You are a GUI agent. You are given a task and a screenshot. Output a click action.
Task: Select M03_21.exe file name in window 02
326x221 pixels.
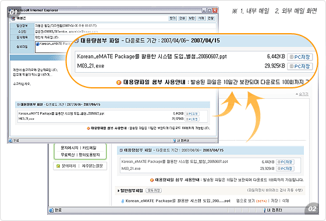(131, 169)
